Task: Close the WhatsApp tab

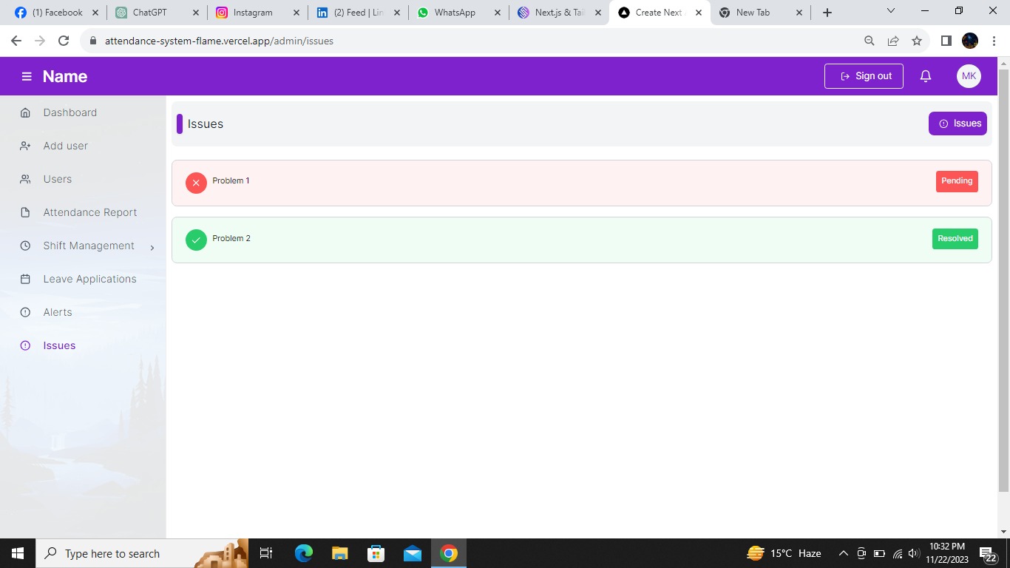Action: [498, 13]
